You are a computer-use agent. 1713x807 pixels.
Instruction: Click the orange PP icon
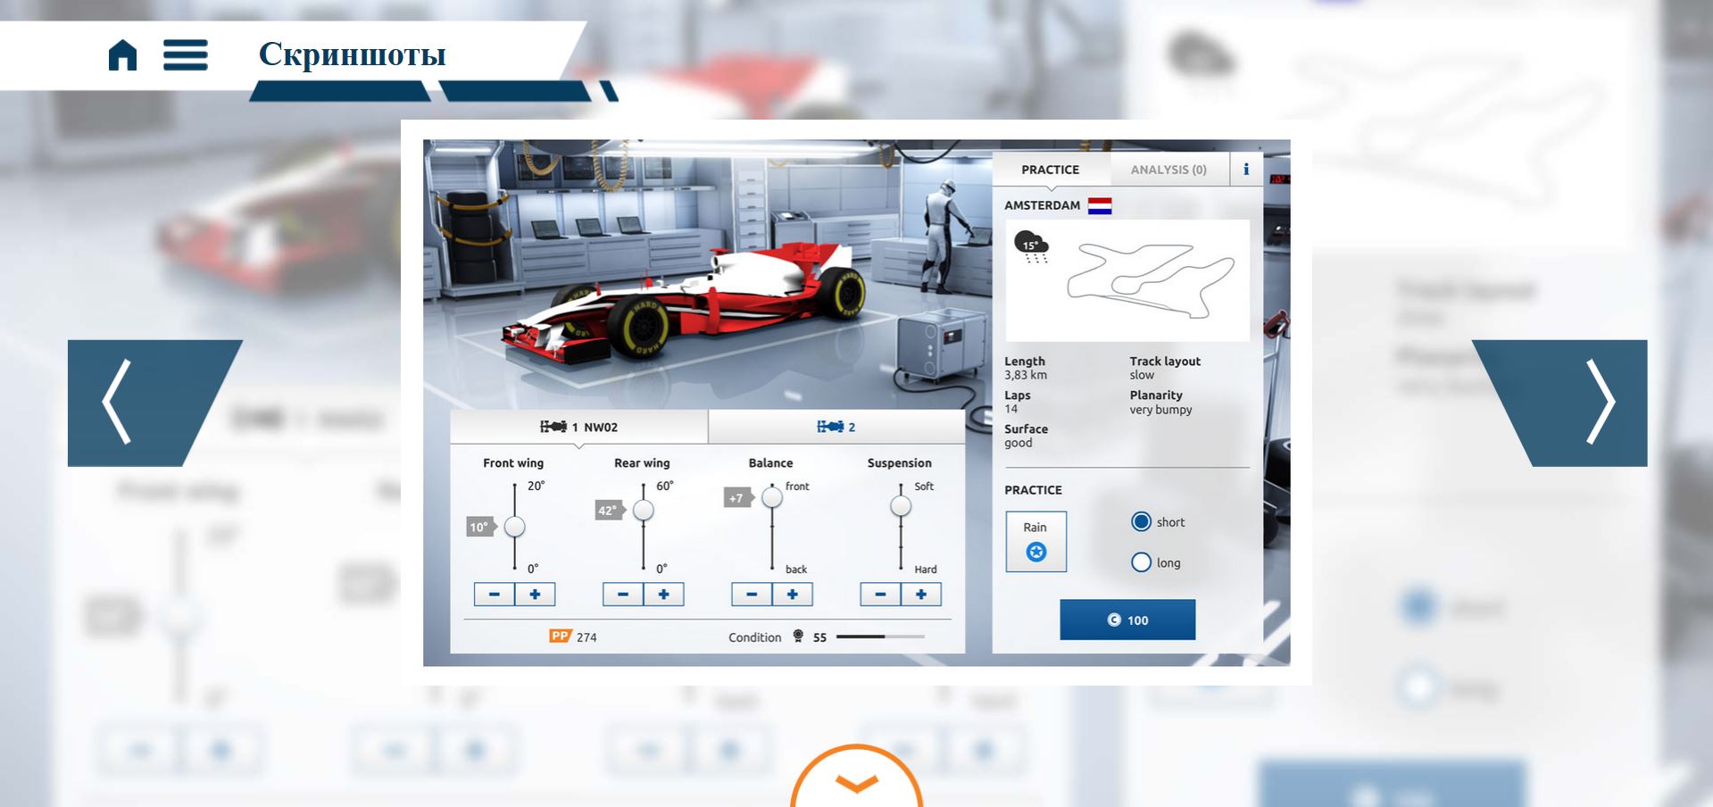pyautogui.click(x=560, y=636)
